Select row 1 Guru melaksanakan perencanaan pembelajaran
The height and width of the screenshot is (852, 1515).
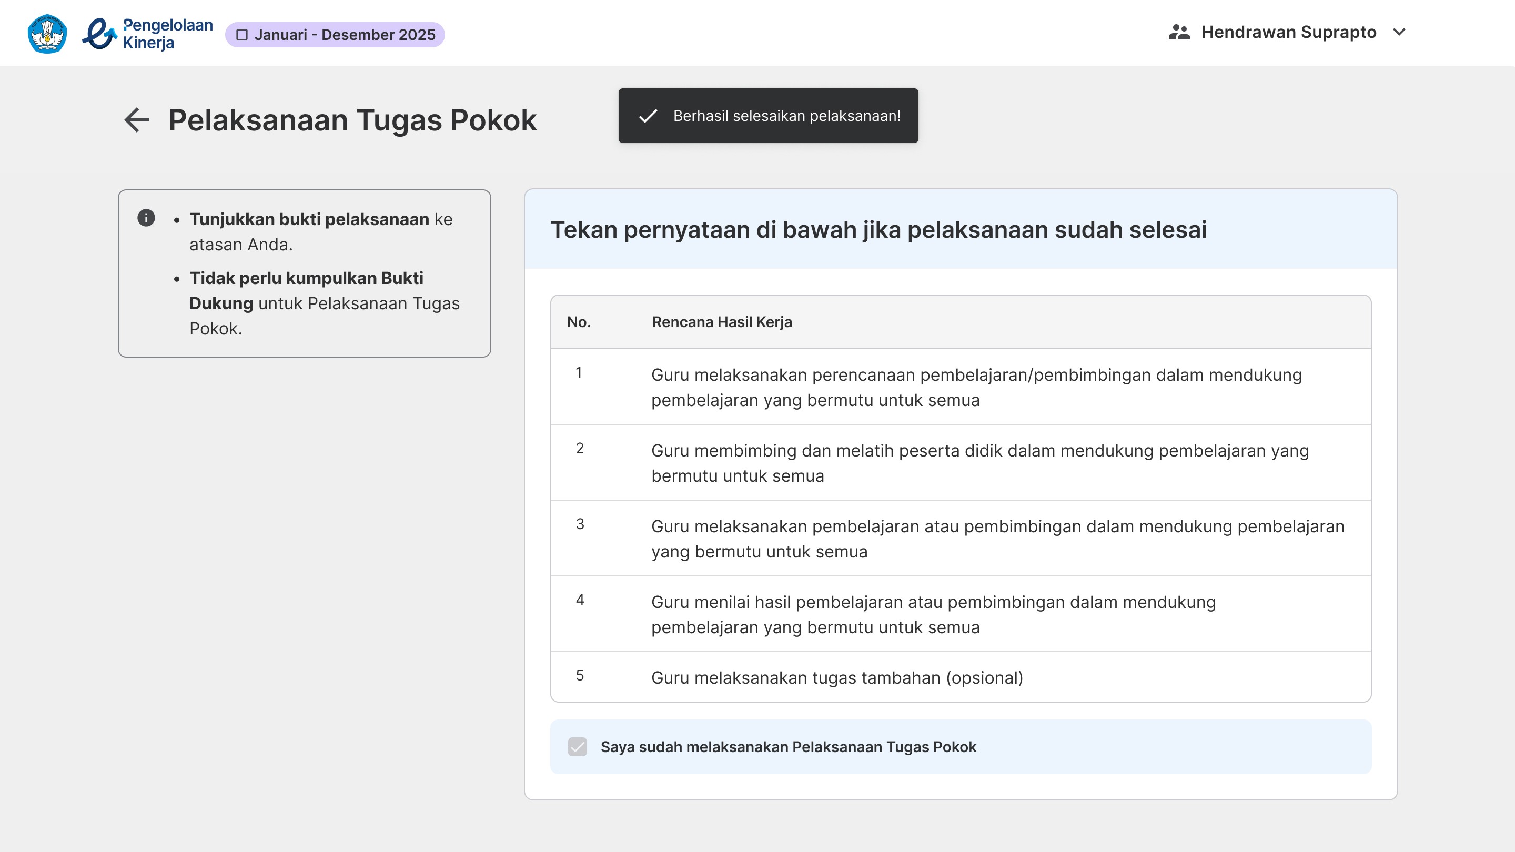[x=961, y=387]
